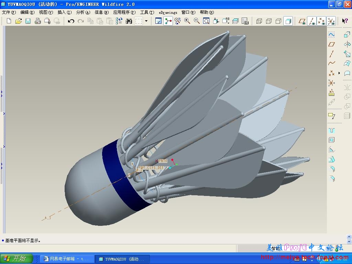Screen dimensions: 352x264
Task: Expand the selection box dropdown arrow
Action: point(146,21)
